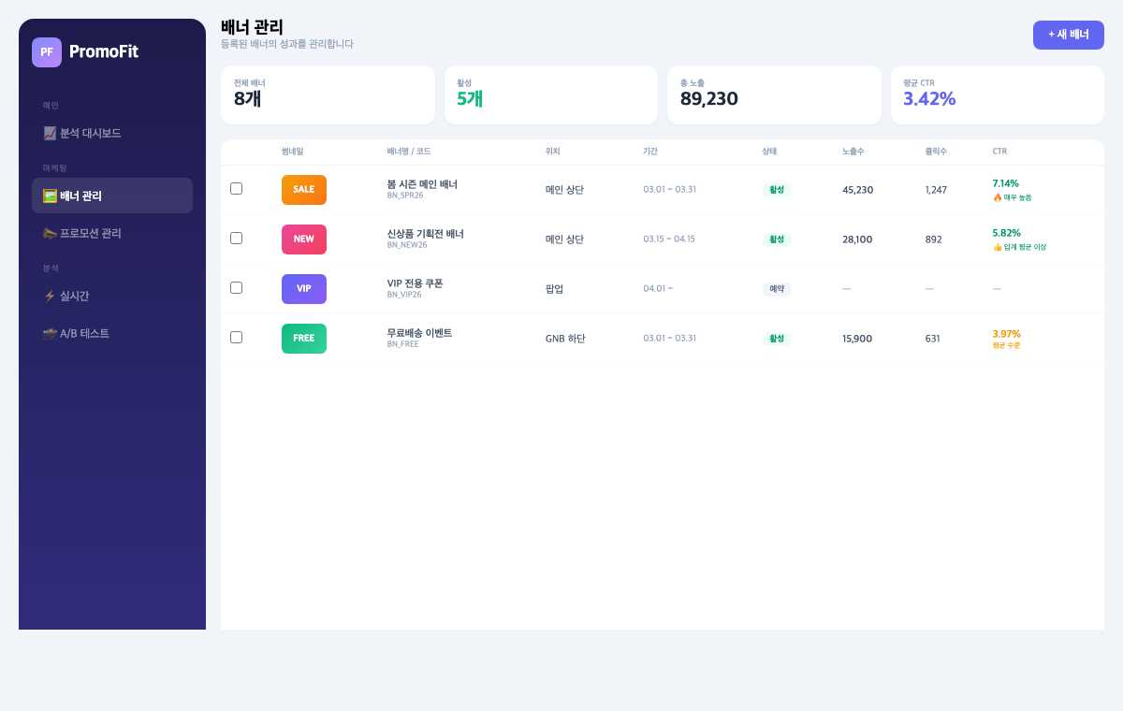The image size is (1123, 711).
Task: Click the fire icon under 7.14% CTR
Action: click(998, 197)
